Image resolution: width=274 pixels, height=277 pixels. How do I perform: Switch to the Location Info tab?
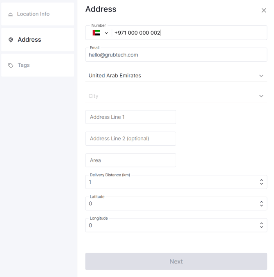38,14
